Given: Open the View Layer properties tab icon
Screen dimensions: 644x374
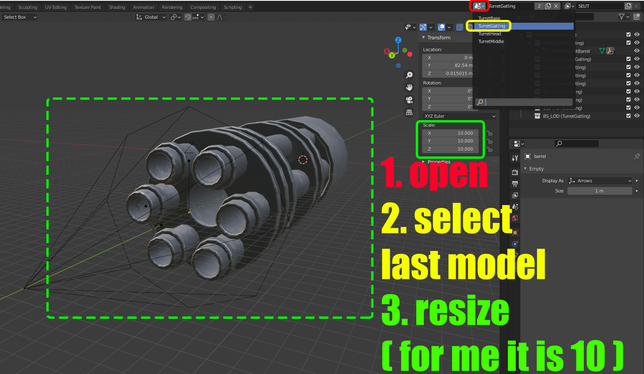Looking at the screenshot, I should (515, 195).
